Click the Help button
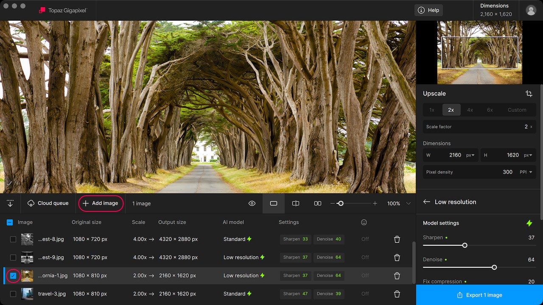 [x=428, y=10]
